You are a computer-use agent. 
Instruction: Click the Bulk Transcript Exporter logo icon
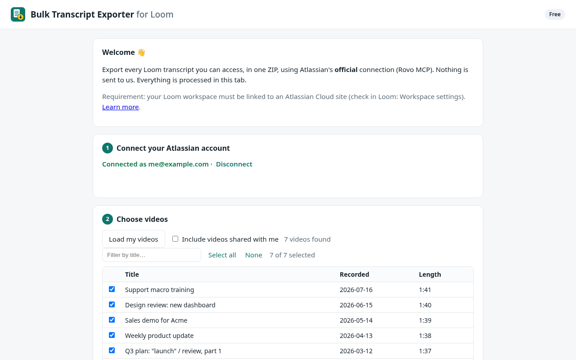(18, 14)
